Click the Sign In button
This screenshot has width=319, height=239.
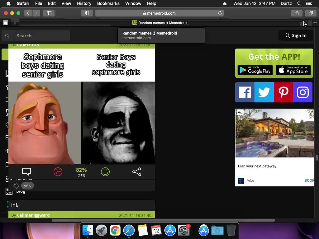tap(296, 35)
